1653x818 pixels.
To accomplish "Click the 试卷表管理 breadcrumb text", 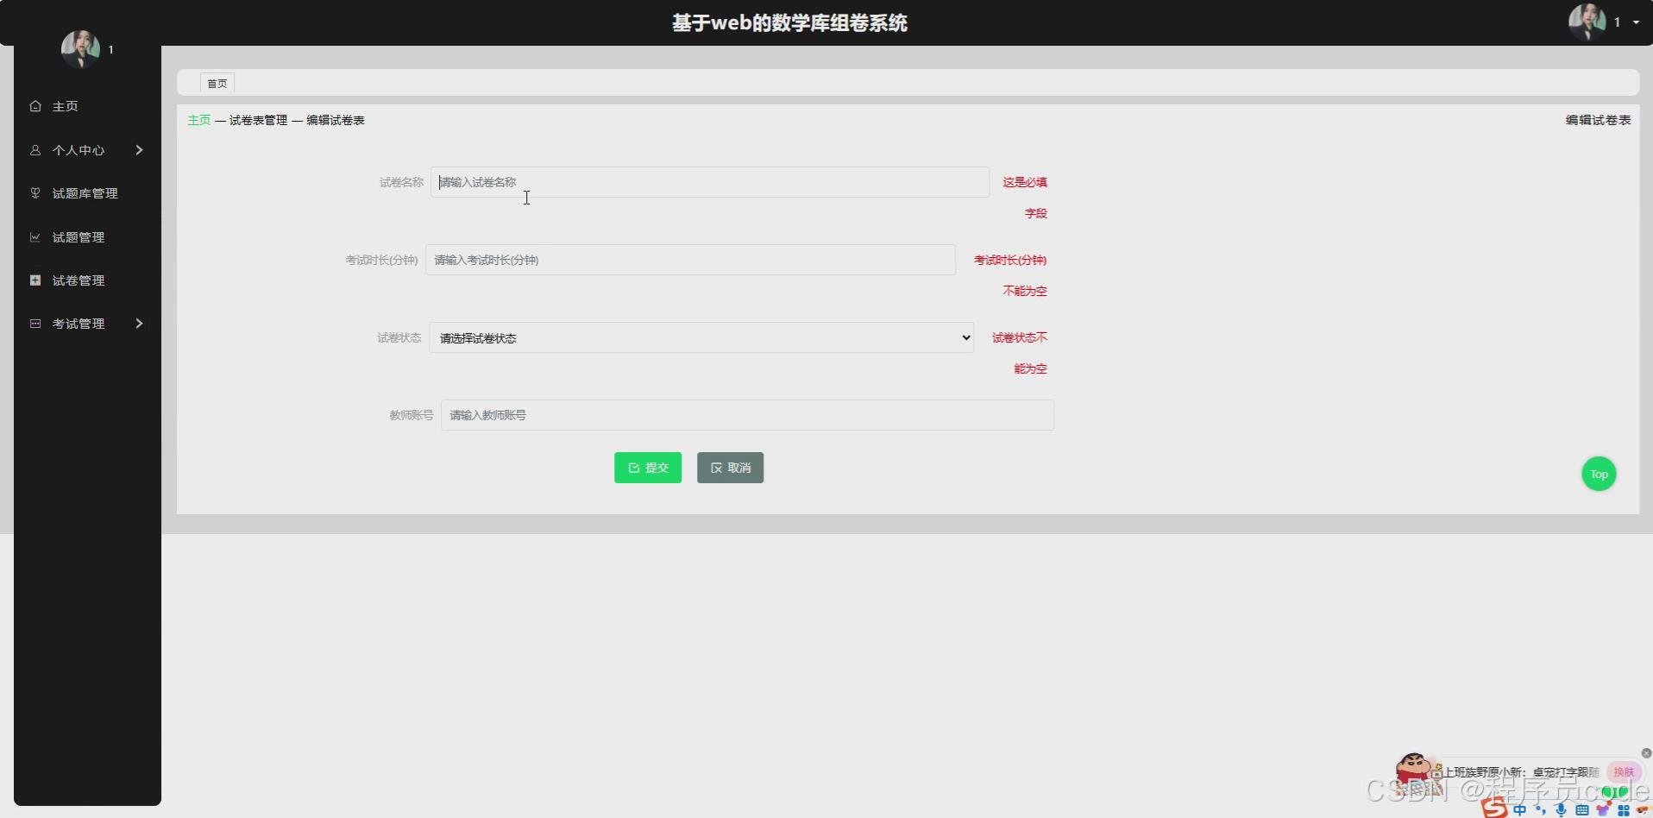I will [x=259, y=120].
